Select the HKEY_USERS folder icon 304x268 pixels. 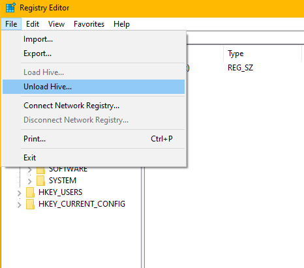tap(30, 192)
